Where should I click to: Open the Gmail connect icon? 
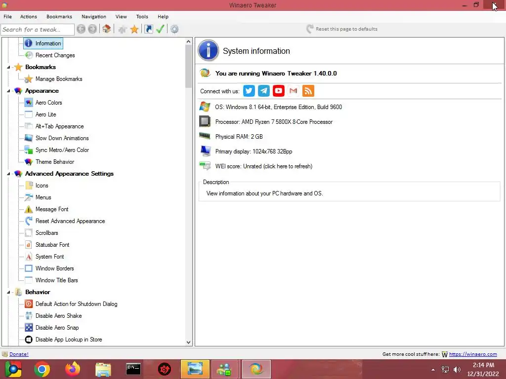[x=294, y=91]
